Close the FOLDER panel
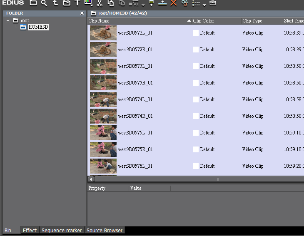 82,13
